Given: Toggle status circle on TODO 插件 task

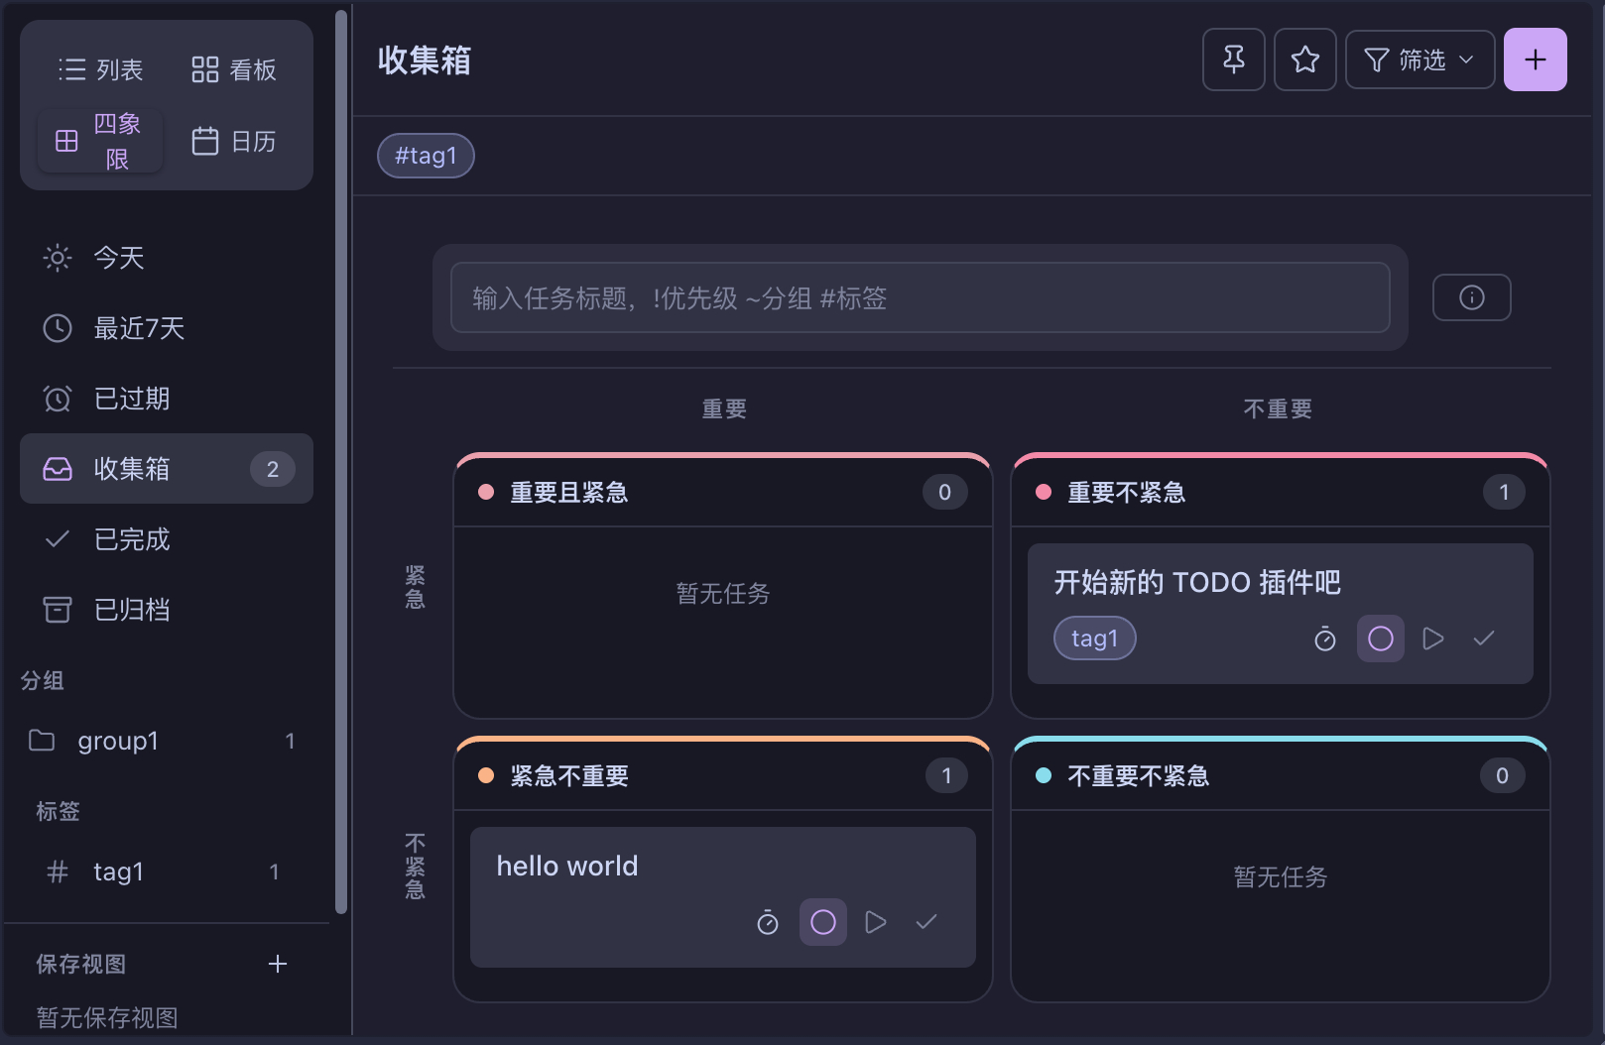Looking at the screenshot, I should pyautogui.click(x=1381, y=639).
